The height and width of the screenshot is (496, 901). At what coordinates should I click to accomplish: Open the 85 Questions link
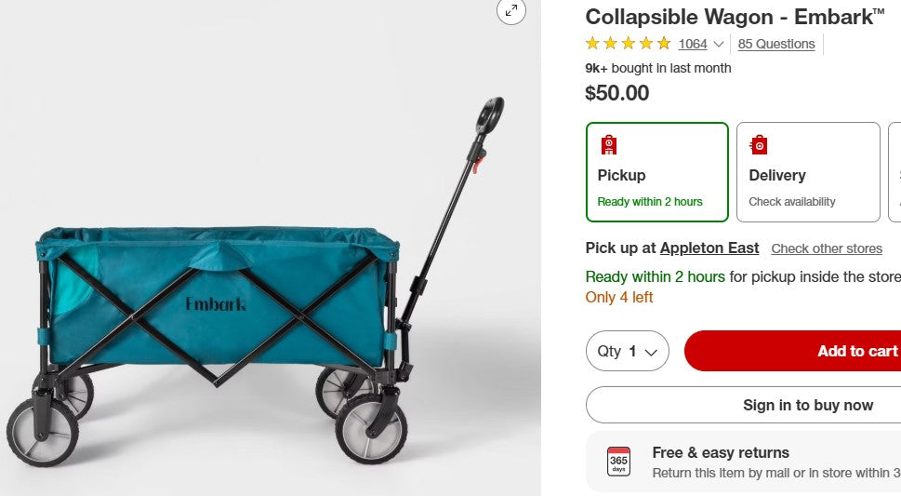click(x=776, y=44)
